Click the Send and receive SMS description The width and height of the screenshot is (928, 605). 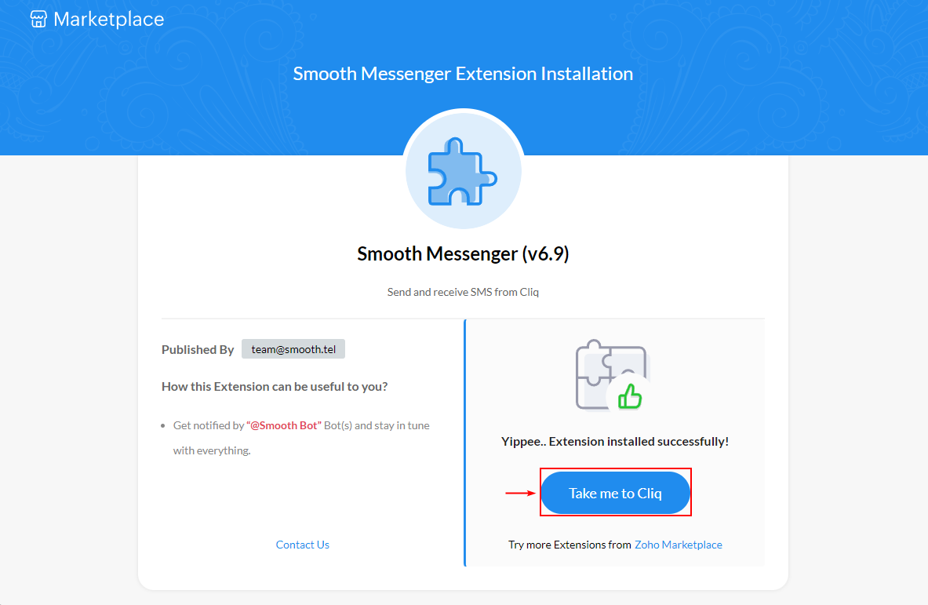[x=463, y=292]
